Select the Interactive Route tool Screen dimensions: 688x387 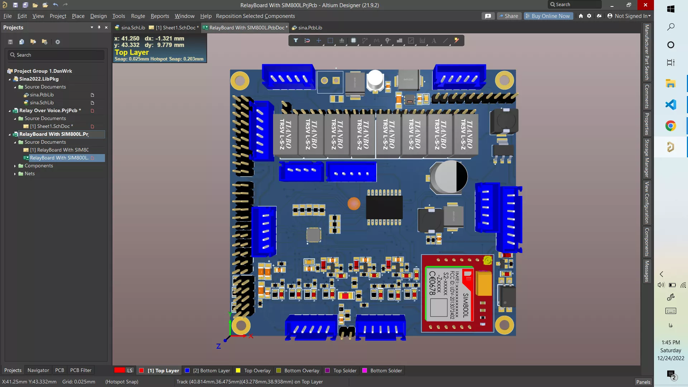tap(365, 40)
